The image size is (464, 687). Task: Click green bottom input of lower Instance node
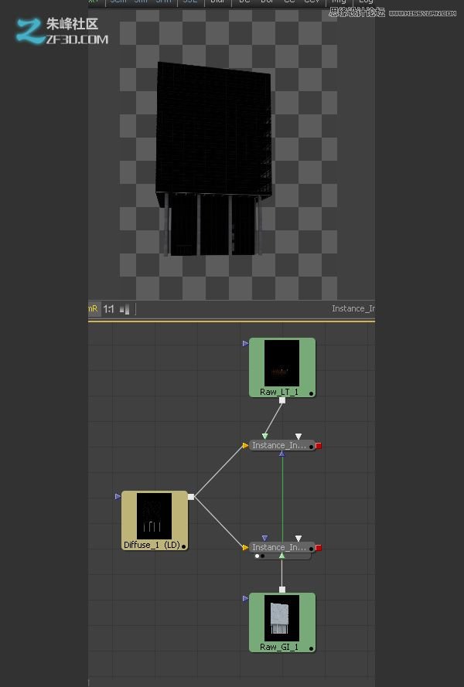click(x=282, y=556)
